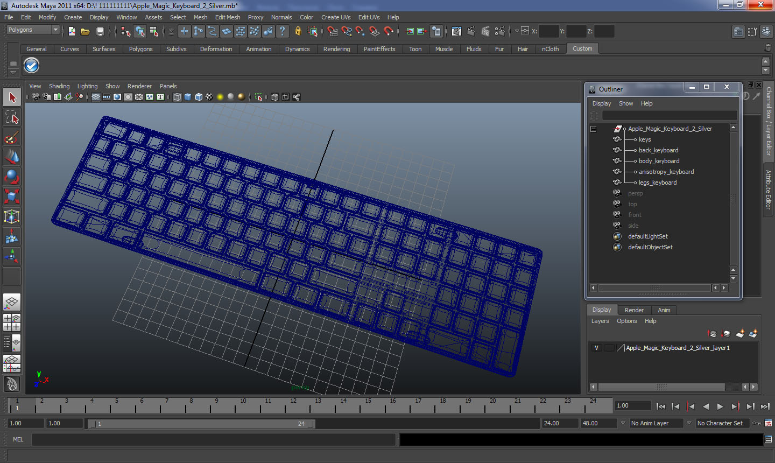Click the play forward button
The image size is (775, 463).
click(720, 406)
